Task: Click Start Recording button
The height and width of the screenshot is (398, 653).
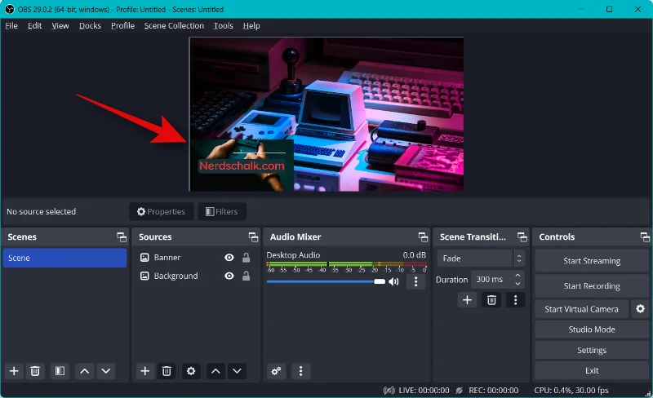Action: [x=592, y=286]
